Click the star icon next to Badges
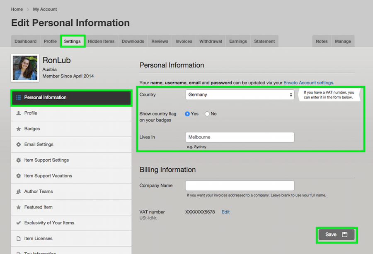 pos(18,129)
